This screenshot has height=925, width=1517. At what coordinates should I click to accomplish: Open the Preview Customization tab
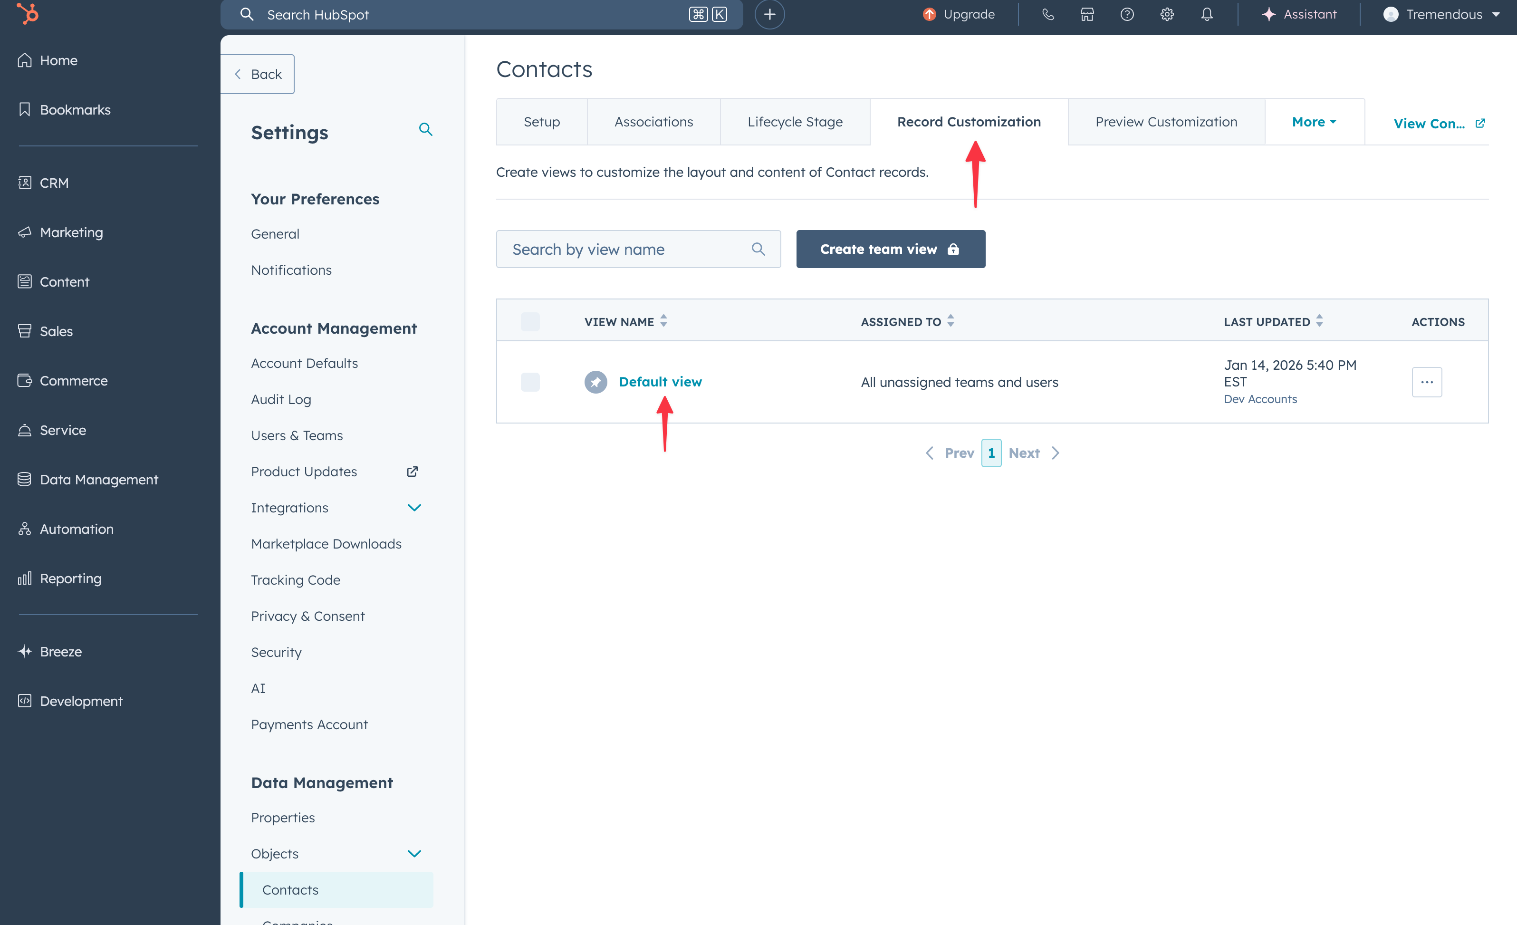[1165, 122]
